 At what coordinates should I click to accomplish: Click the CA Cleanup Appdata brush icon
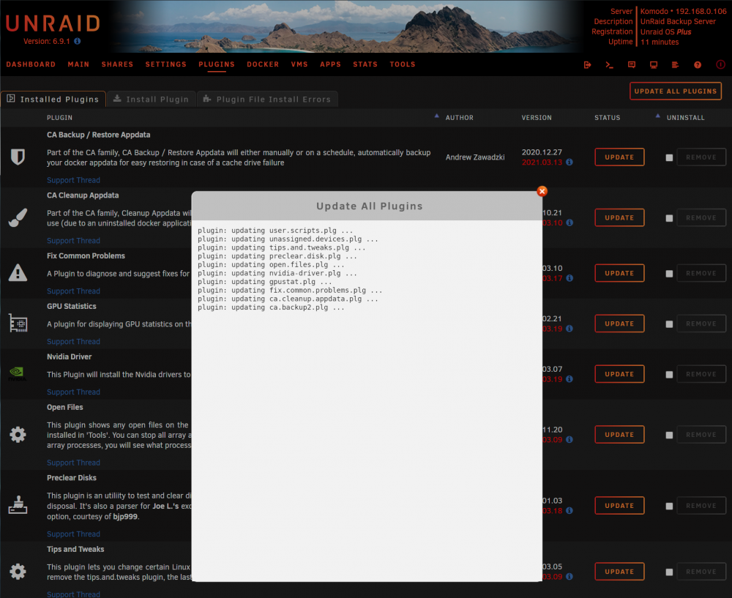pyautogui.click(x=18, y=217)
